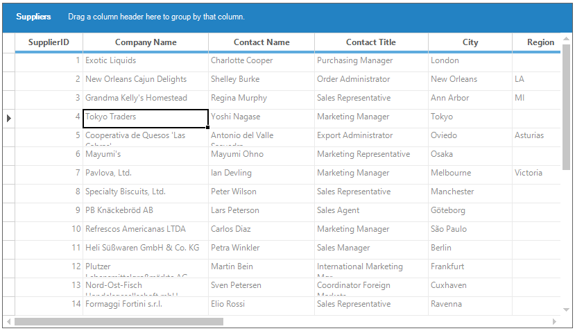Click the LA region cell

point(536,81)
